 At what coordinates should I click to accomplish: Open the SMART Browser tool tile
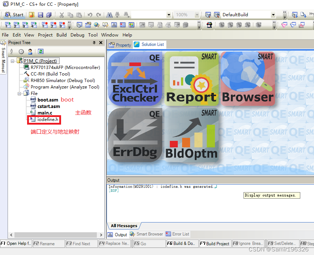pyautogui.click(x=248, y=79)
